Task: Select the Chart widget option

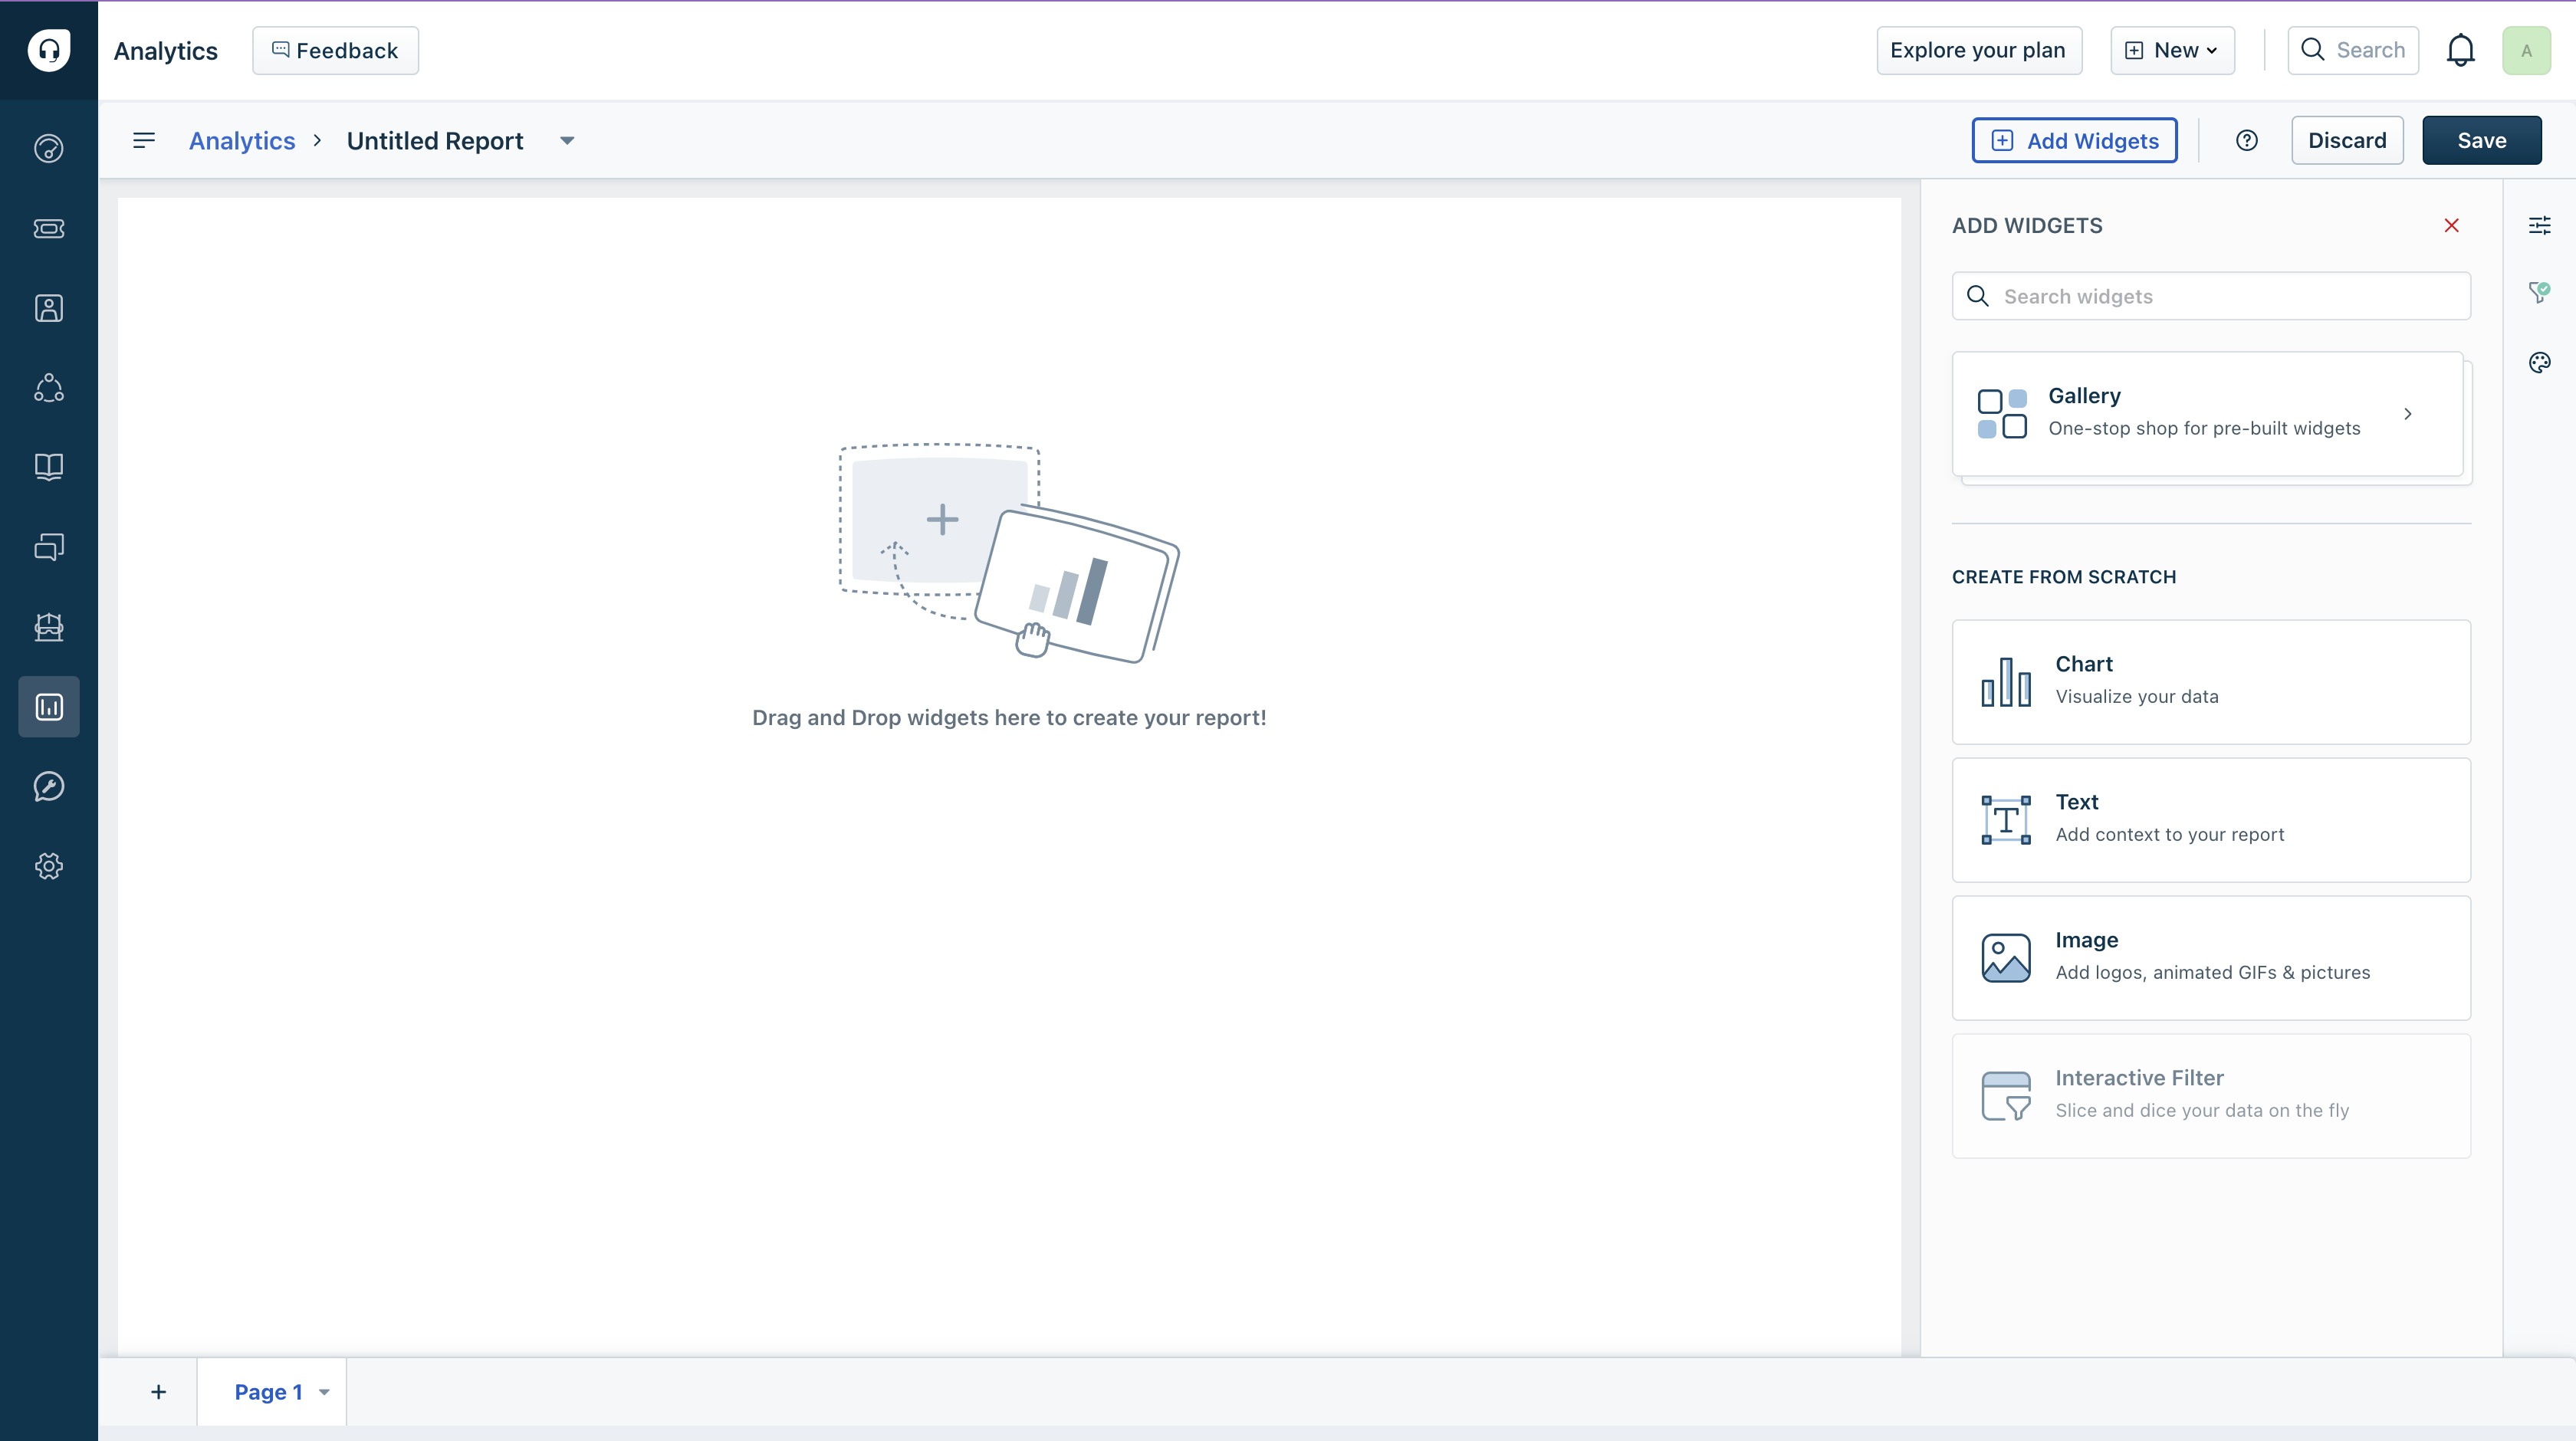Action: click(2210, 681)
